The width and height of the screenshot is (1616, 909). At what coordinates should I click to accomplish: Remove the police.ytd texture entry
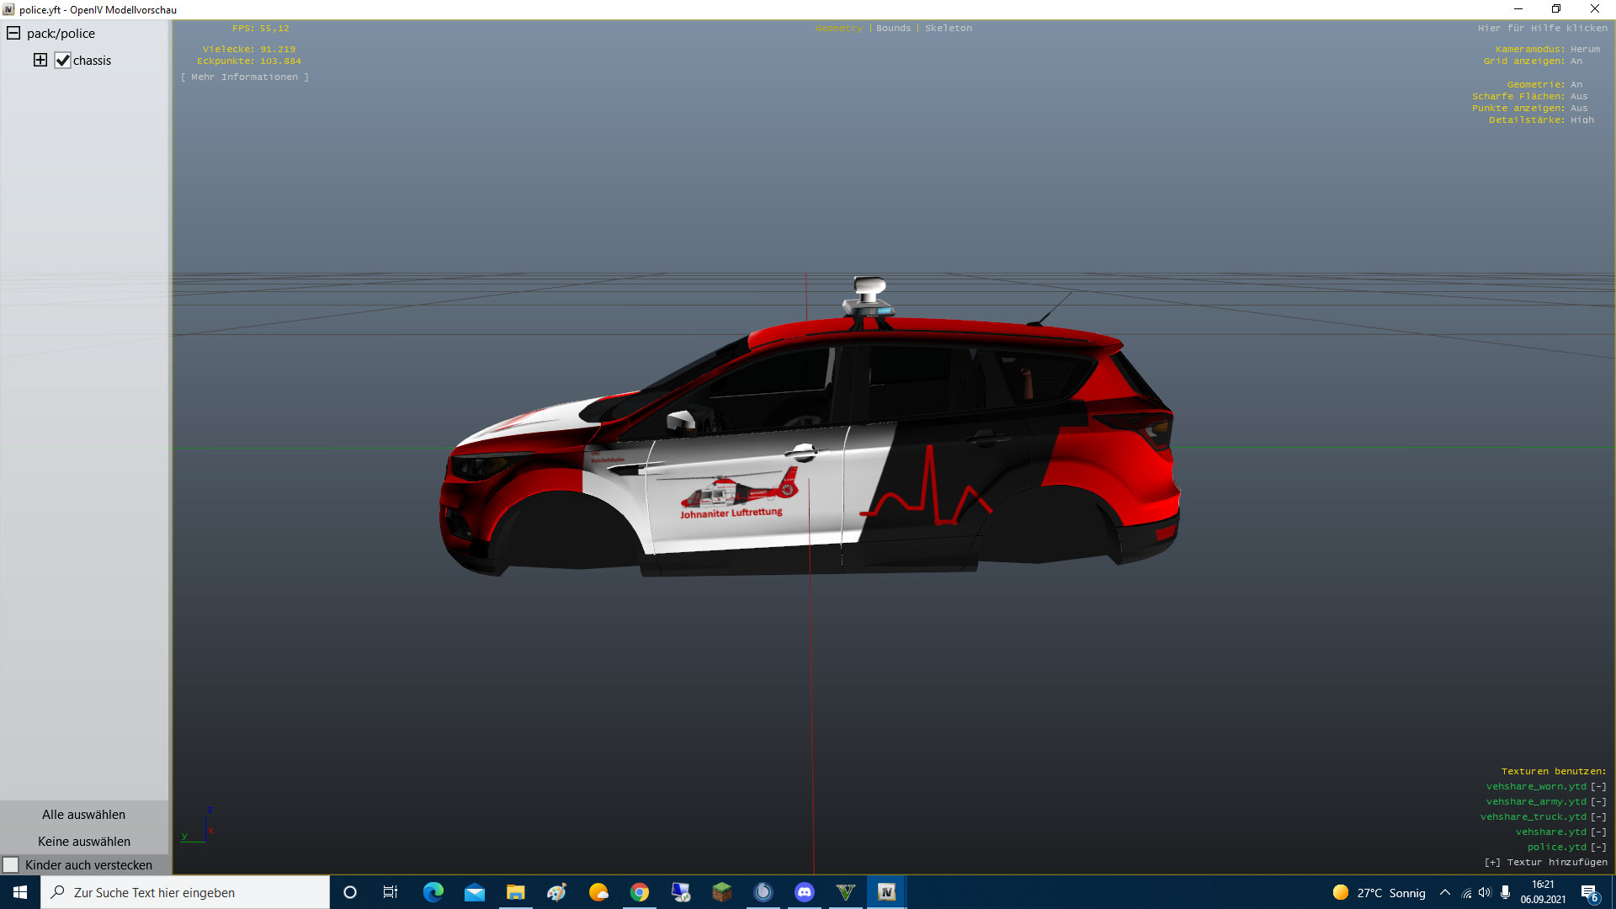(x=1598, y=848)
